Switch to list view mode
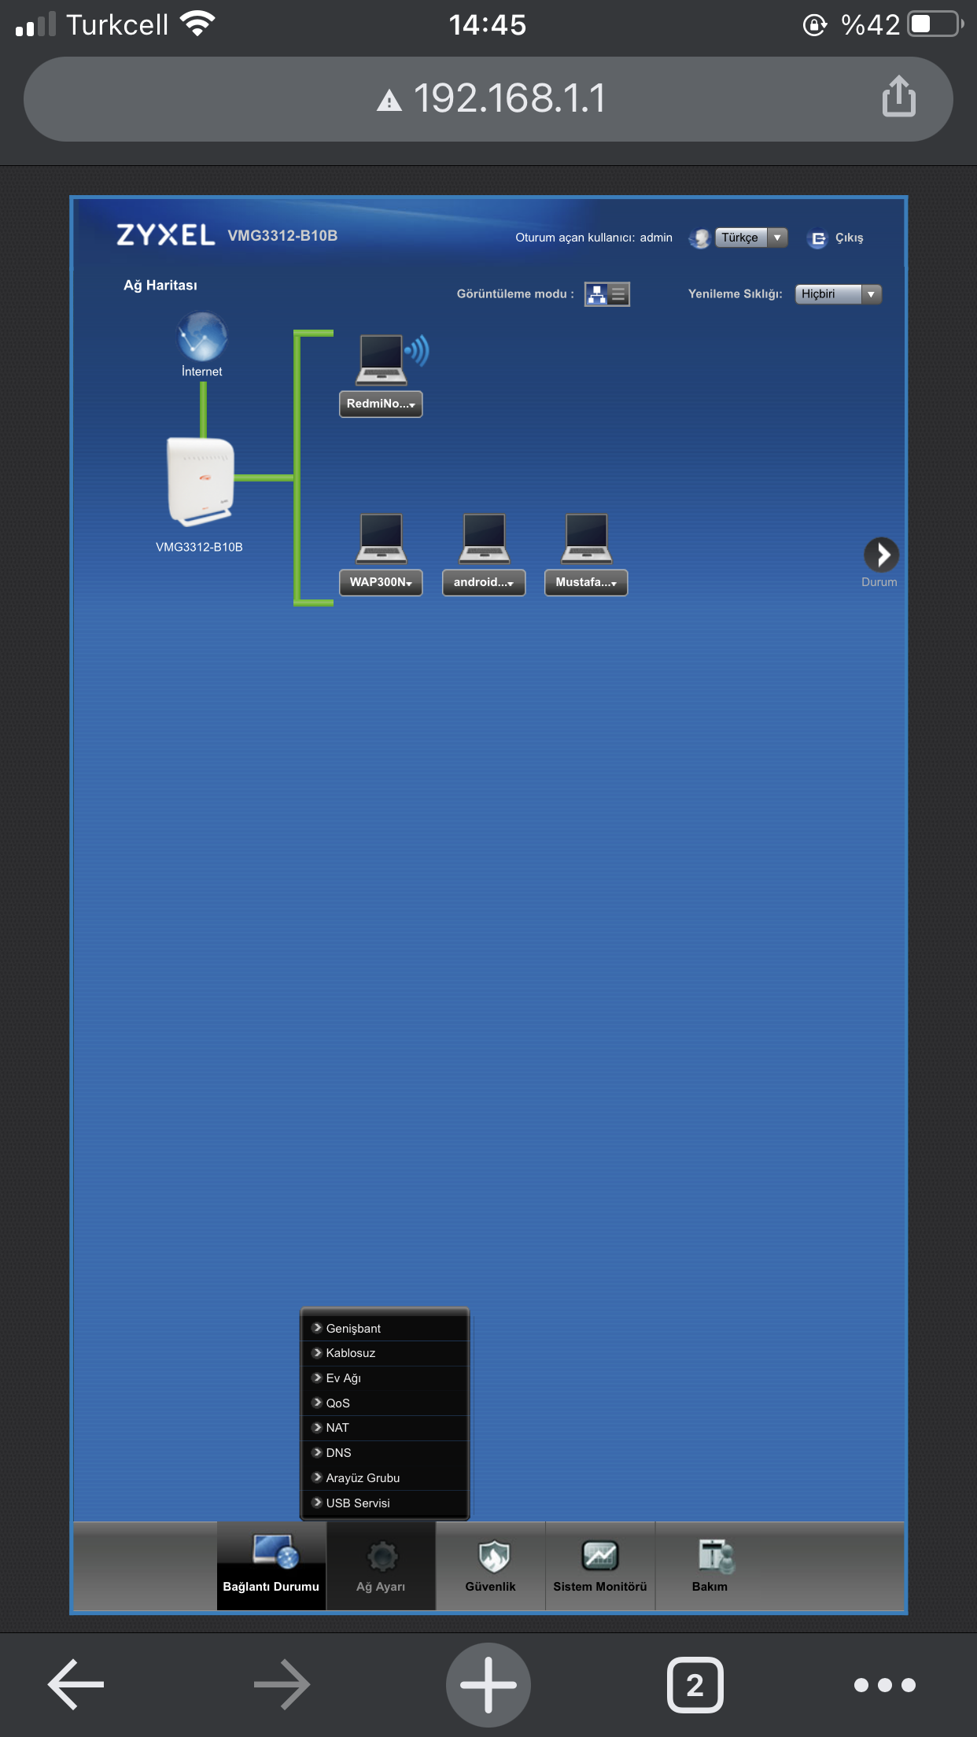977x1737 pixels. 618,294
